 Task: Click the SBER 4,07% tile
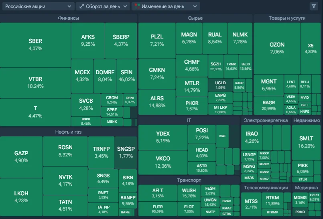coord(35,45)
